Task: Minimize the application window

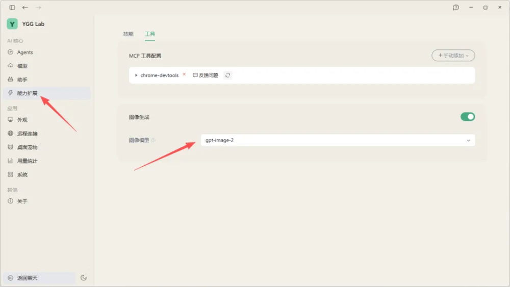Action: 471,8
